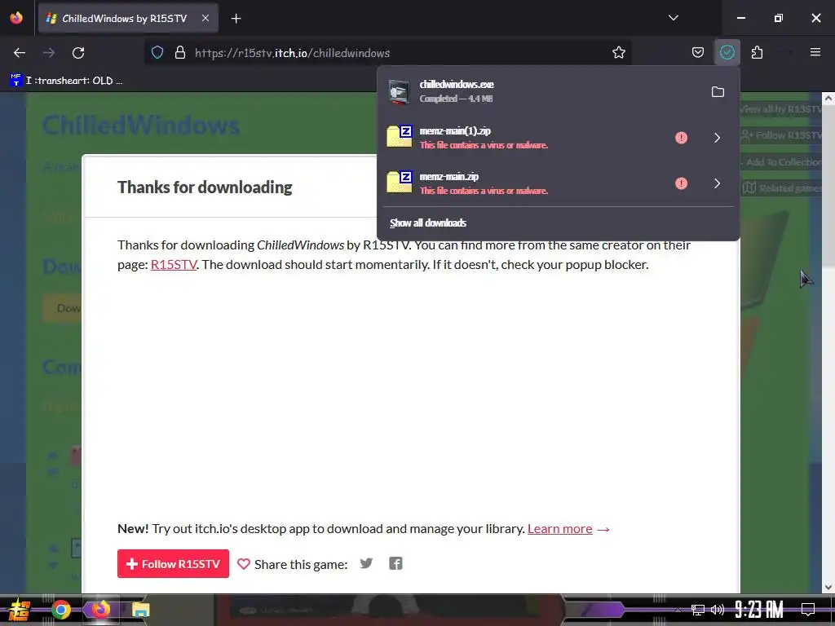The width and height of the screenshot is (835, 626).
Task: Open the network tray icon
Action: 698,610
